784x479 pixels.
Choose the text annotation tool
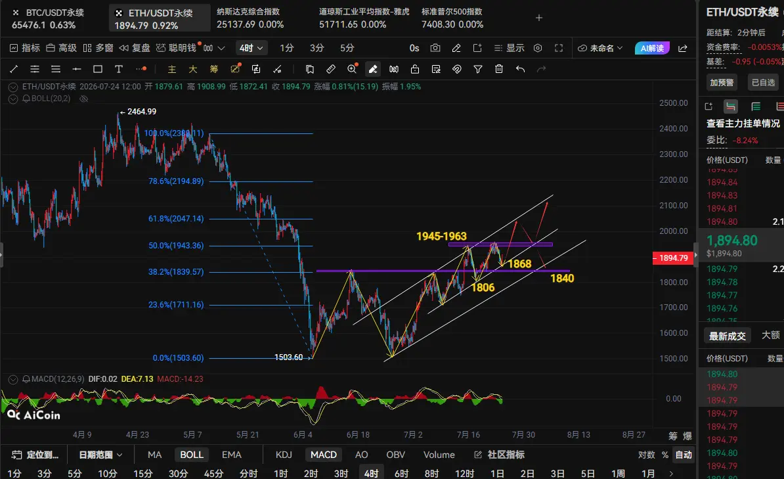coord(118,69)
